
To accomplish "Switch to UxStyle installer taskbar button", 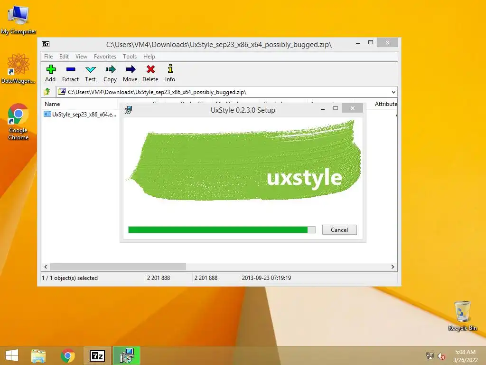I will [x=127, y=355].
